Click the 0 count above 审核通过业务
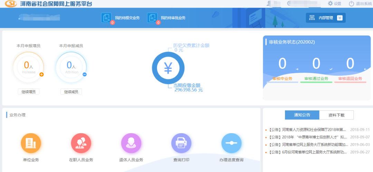The image size is (373, 172). 316,64
